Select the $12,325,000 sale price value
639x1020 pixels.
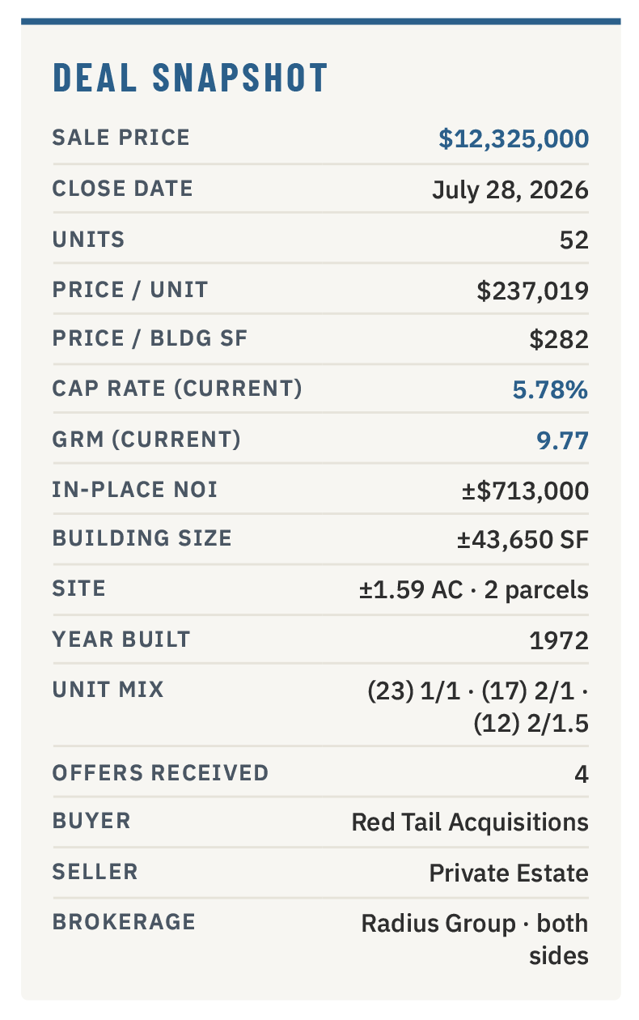[x=514, y=138]
